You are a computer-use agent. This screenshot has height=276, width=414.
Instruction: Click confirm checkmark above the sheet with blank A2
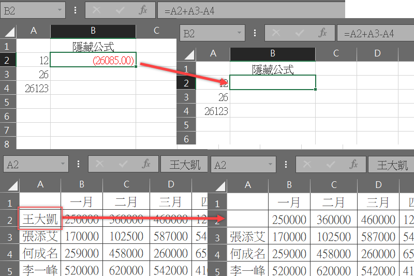tap(331, 165)
